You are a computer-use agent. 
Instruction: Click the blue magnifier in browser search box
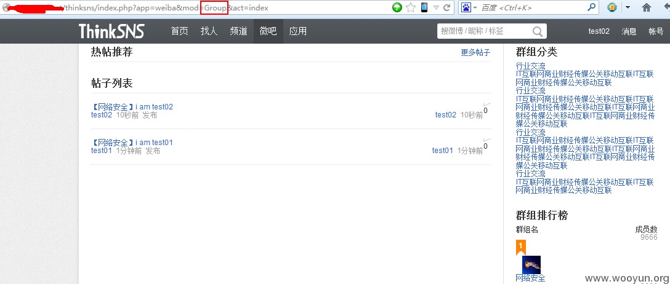click(592, 7)
